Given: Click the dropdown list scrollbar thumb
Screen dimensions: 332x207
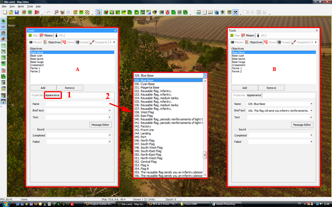Looking at the screenshot, I should click(205, 155).
